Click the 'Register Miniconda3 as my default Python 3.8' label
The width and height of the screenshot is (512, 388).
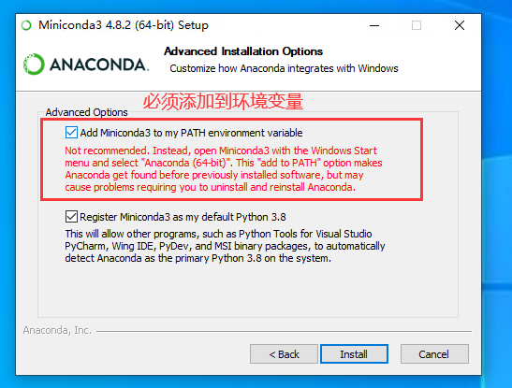[x=183, y=217]
